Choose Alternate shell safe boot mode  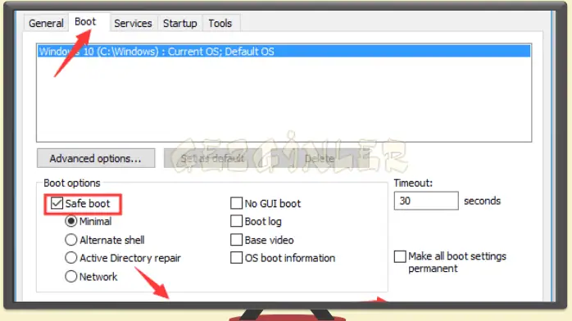(70, 240)
